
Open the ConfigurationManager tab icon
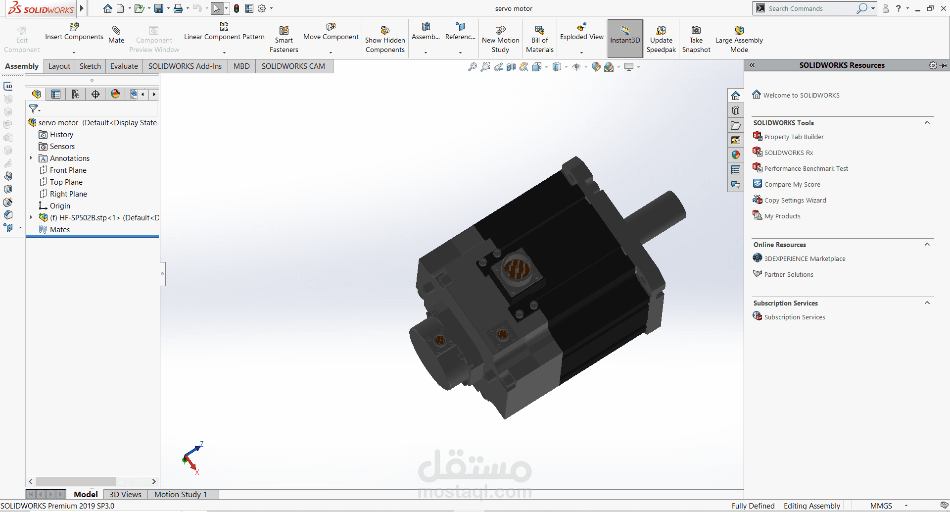click(x=76, y=94)
